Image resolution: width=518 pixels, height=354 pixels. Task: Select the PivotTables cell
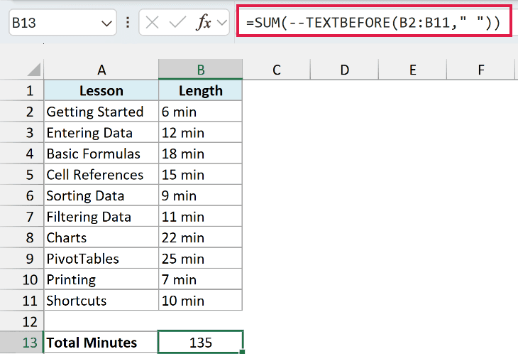tap(101, 258)
